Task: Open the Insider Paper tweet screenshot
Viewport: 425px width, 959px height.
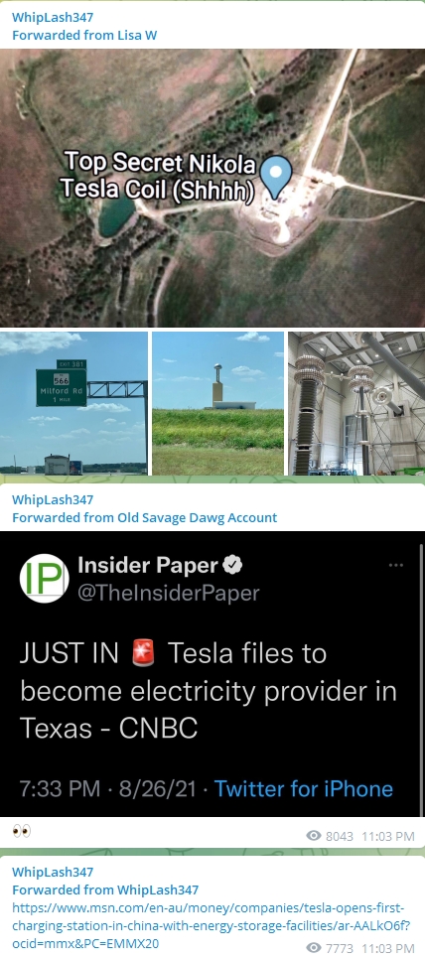Action: point(211,673)
